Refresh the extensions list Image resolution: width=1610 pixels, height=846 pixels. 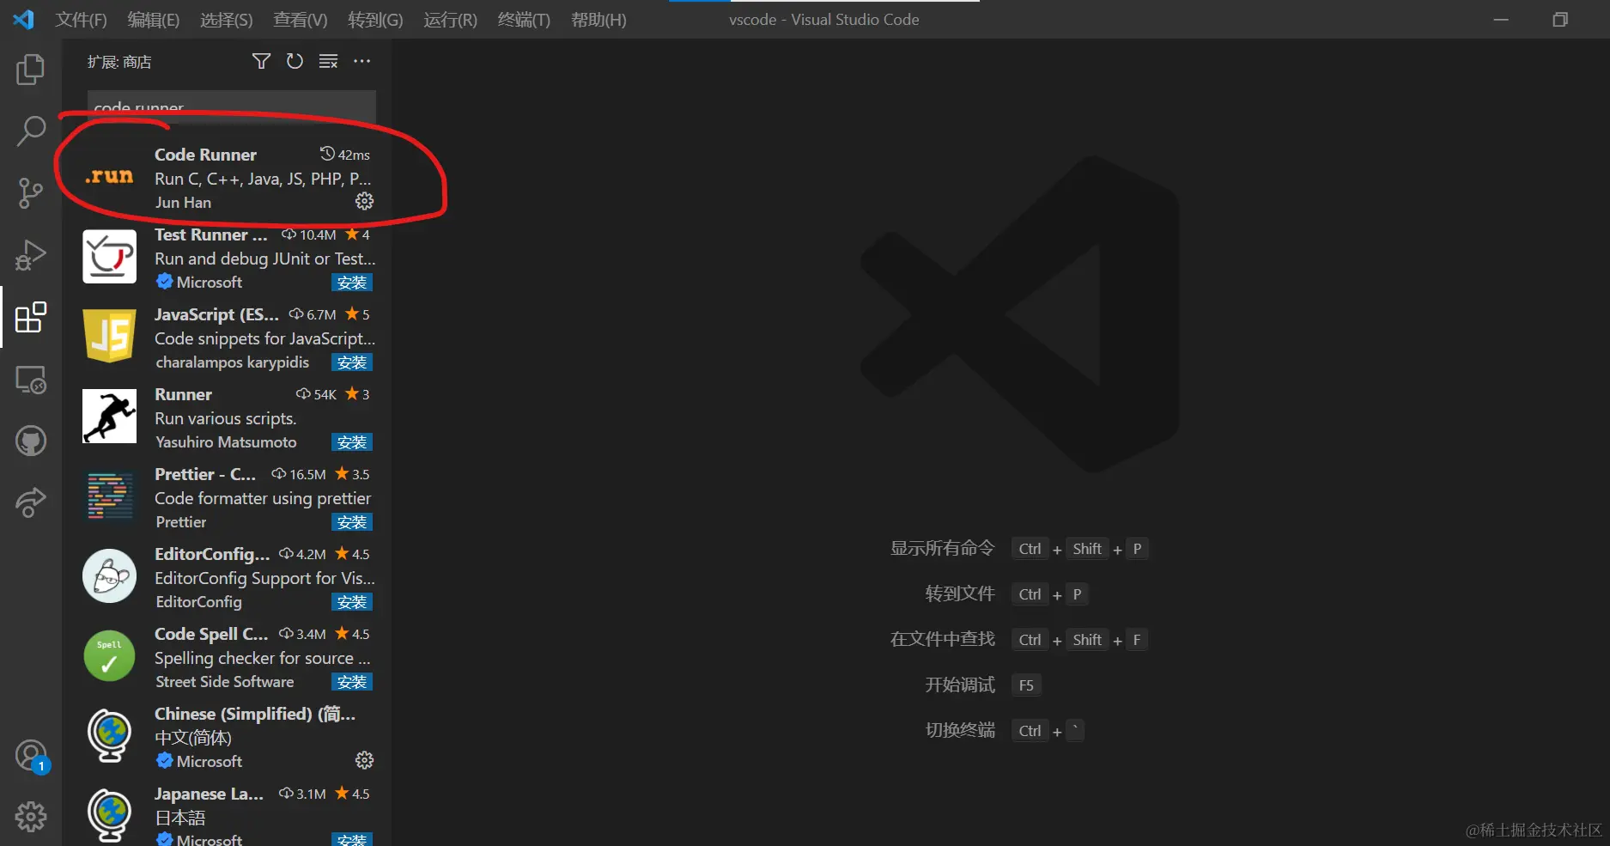click(295, 61)
